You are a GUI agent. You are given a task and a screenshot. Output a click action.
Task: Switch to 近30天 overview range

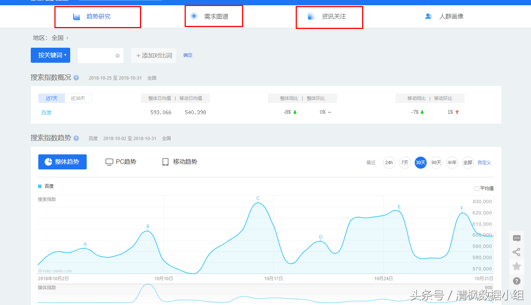(78, 98)
